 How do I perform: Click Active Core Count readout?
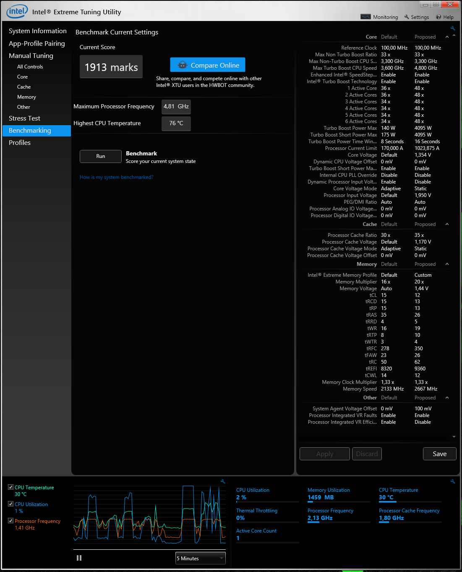(x=267, y=535)
